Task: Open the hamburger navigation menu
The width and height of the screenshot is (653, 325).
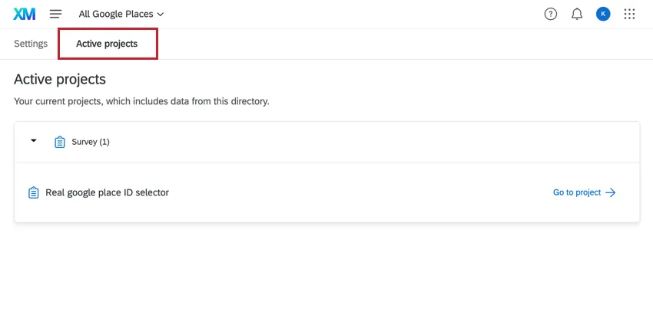Action: [55, 14]
